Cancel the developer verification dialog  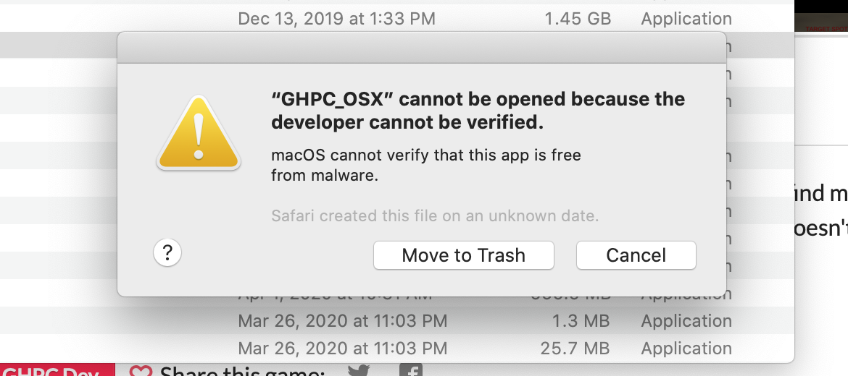point(636,255)
